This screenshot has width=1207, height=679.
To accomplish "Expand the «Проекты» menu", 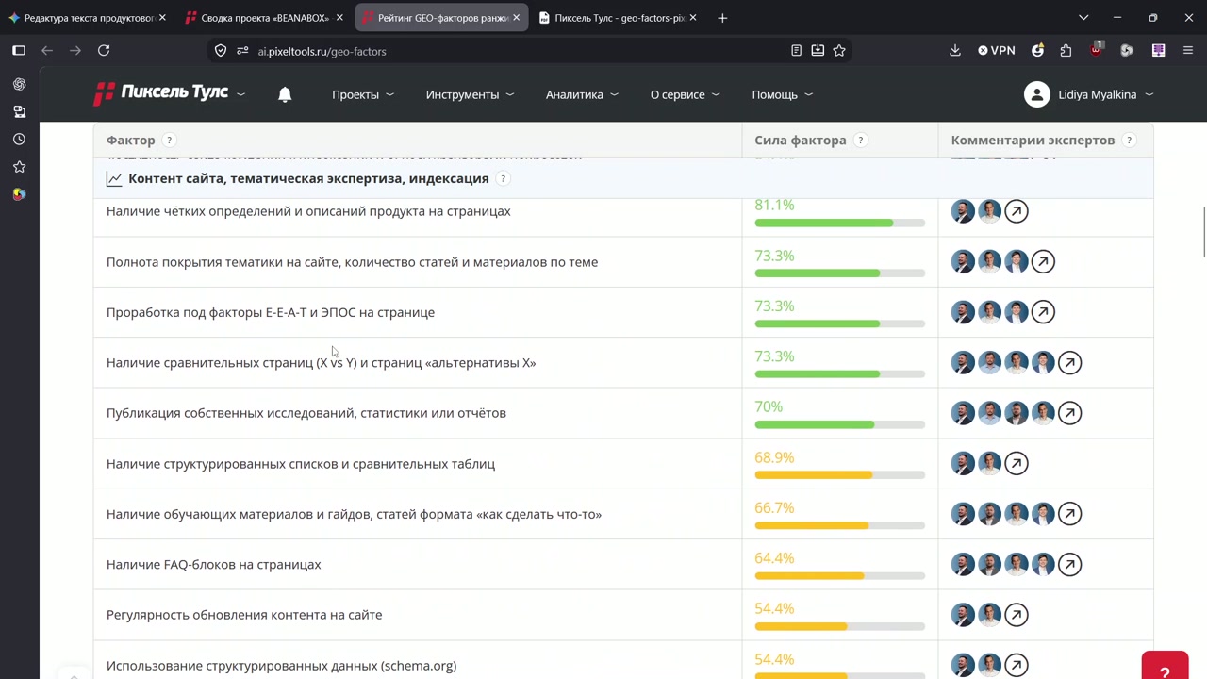I will click(x=363, y=94).
